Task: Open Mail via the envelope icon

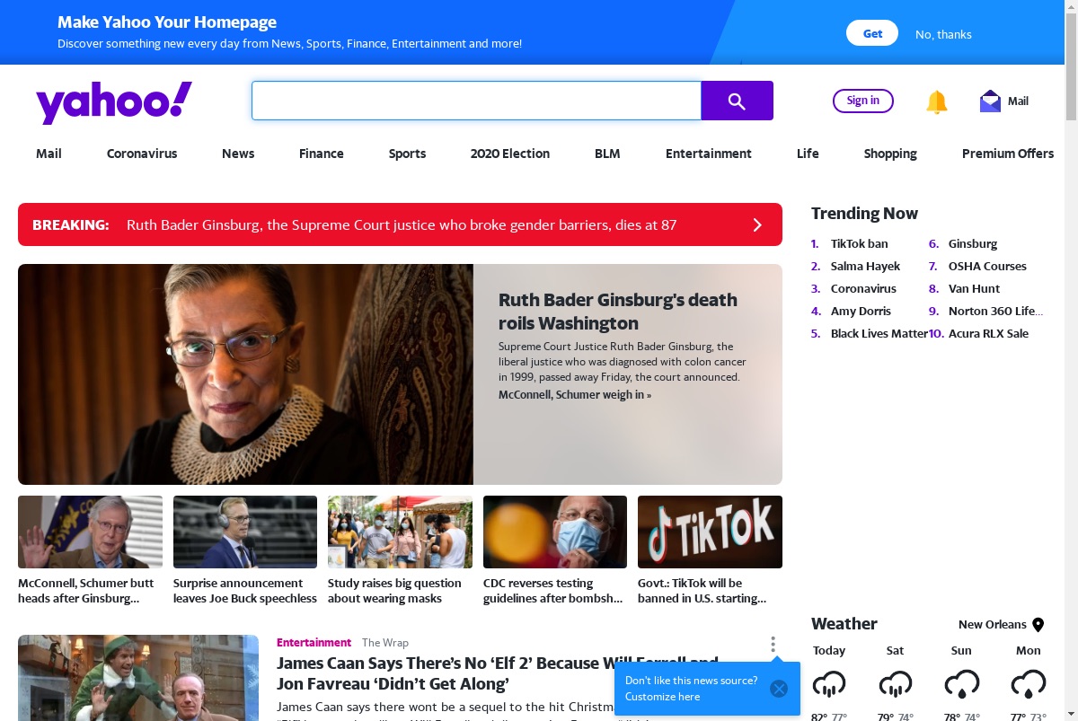Action: (x=990, y=101)
